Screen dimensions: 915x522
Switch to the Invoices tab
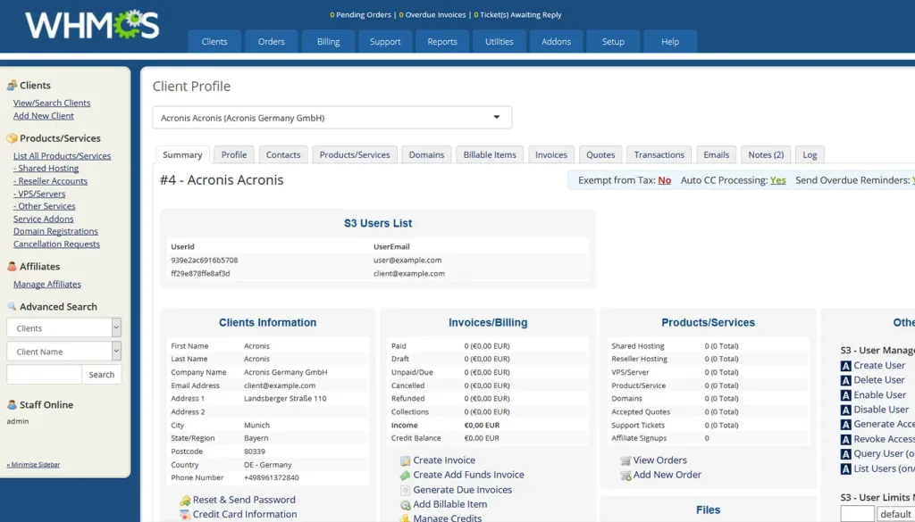[550, 153]
